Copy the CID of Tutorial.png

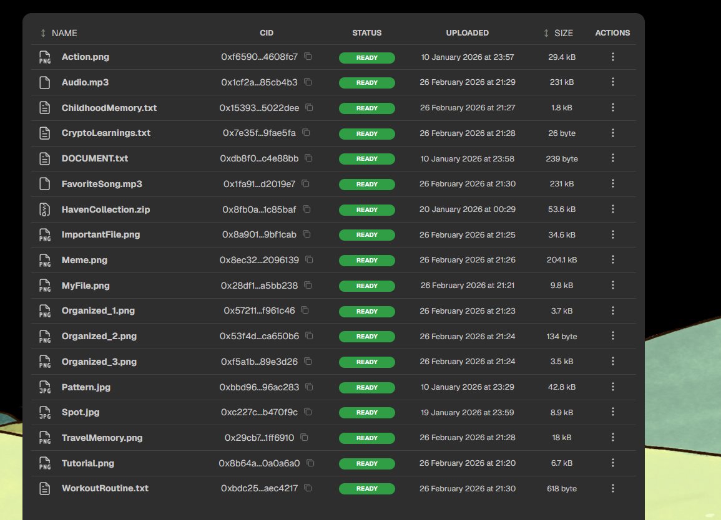(310, 463)
